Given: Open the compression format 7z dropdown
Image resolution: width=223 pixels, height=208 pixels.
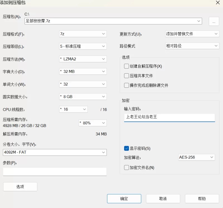Looking at the screenshot, I should [83, 34].
